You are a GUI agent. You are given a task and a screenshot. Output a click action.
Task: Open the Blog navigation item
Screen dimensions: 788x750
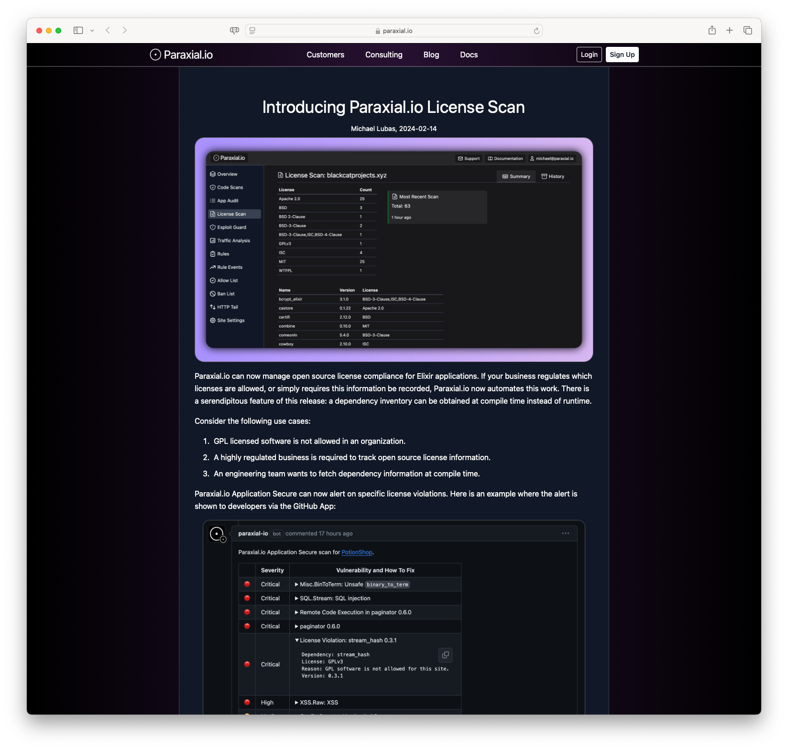pos(431,55)
